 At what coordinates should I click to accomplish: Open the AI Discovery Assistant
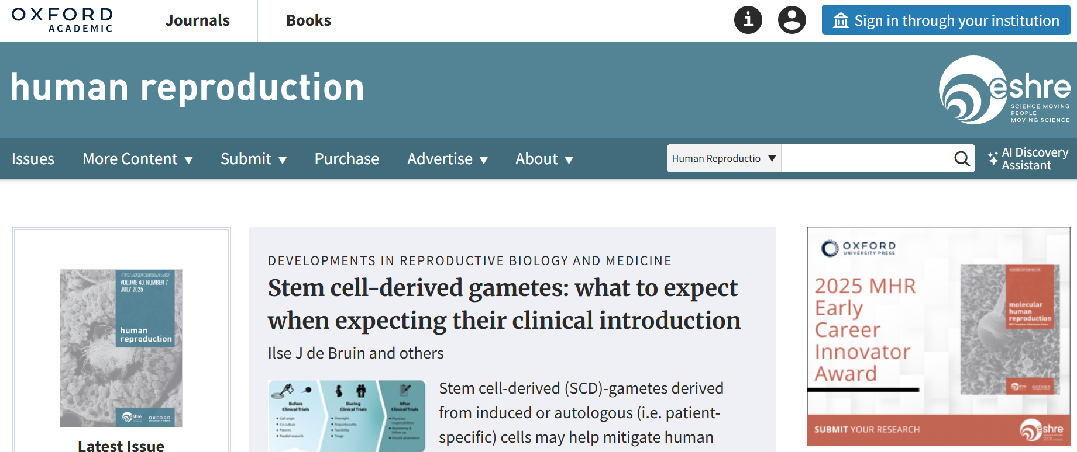click(1028, 159)
